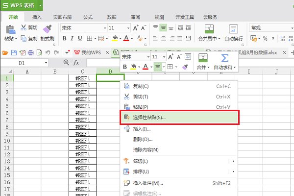294x196 pixels.
Task: Click the Print Preview icon
Action: [39, 53]
